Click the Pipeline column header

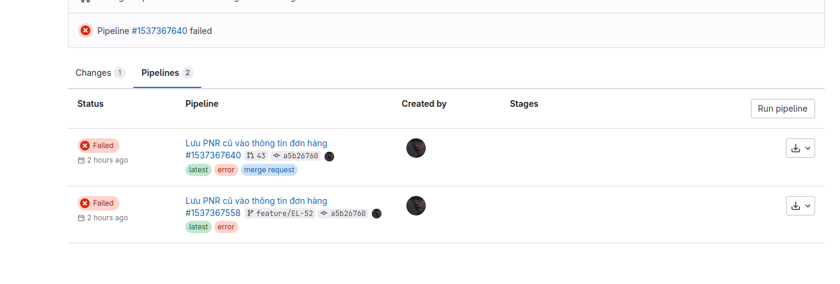tap(202, 104)
